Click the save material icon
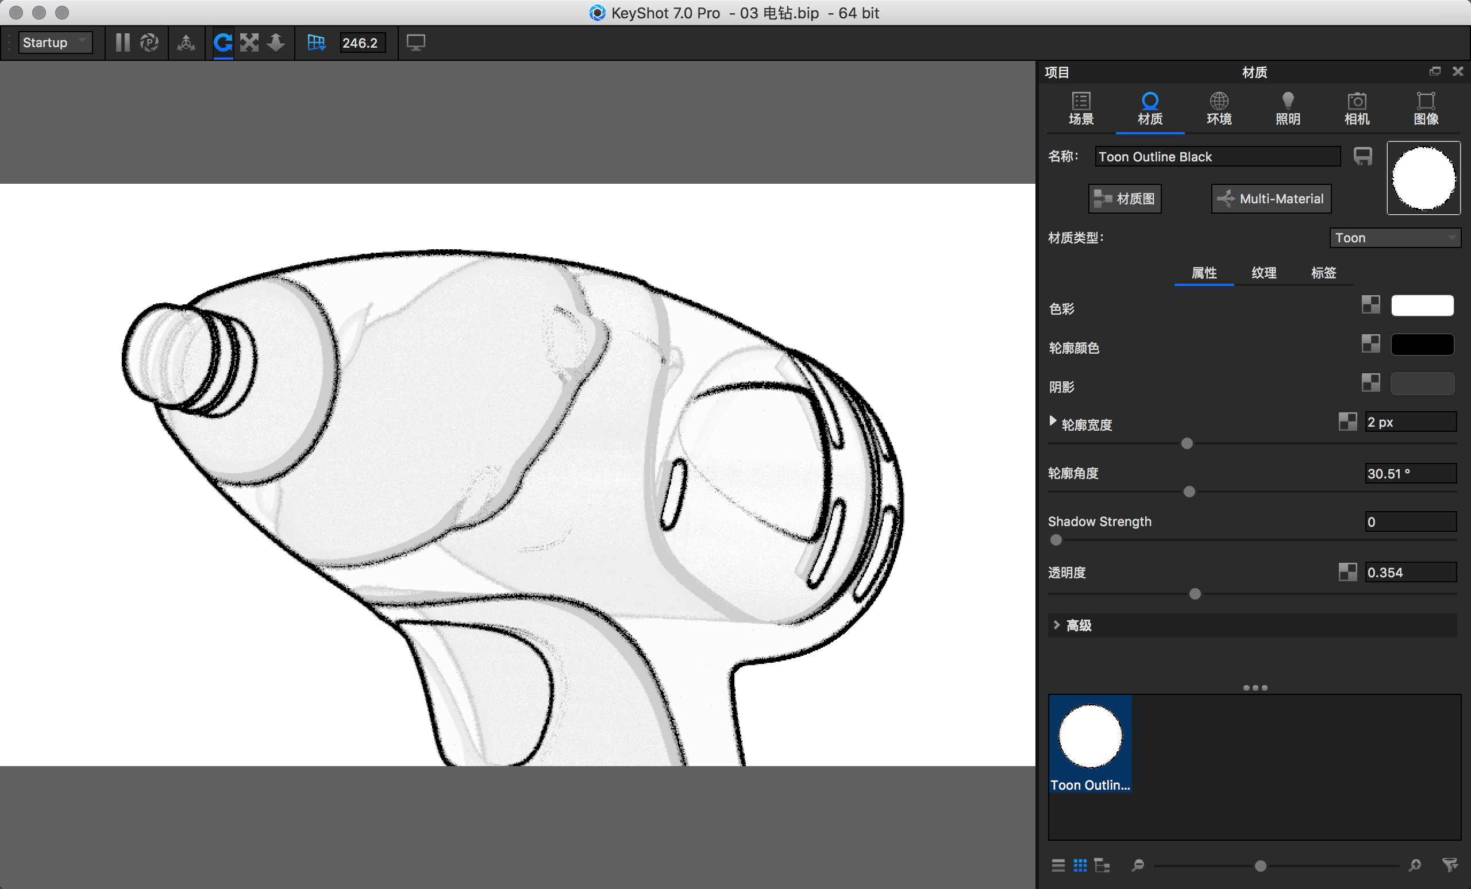This screenshot has height=889, width=1471. 1362,156
